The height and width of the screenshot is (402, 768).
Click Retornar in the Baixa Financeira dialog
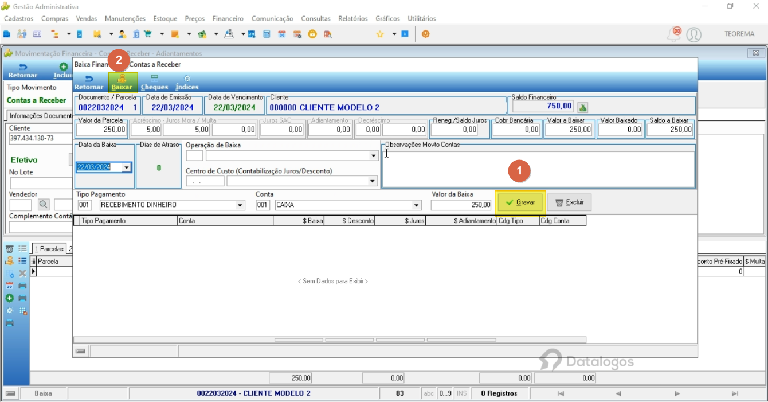click(88, 83)
